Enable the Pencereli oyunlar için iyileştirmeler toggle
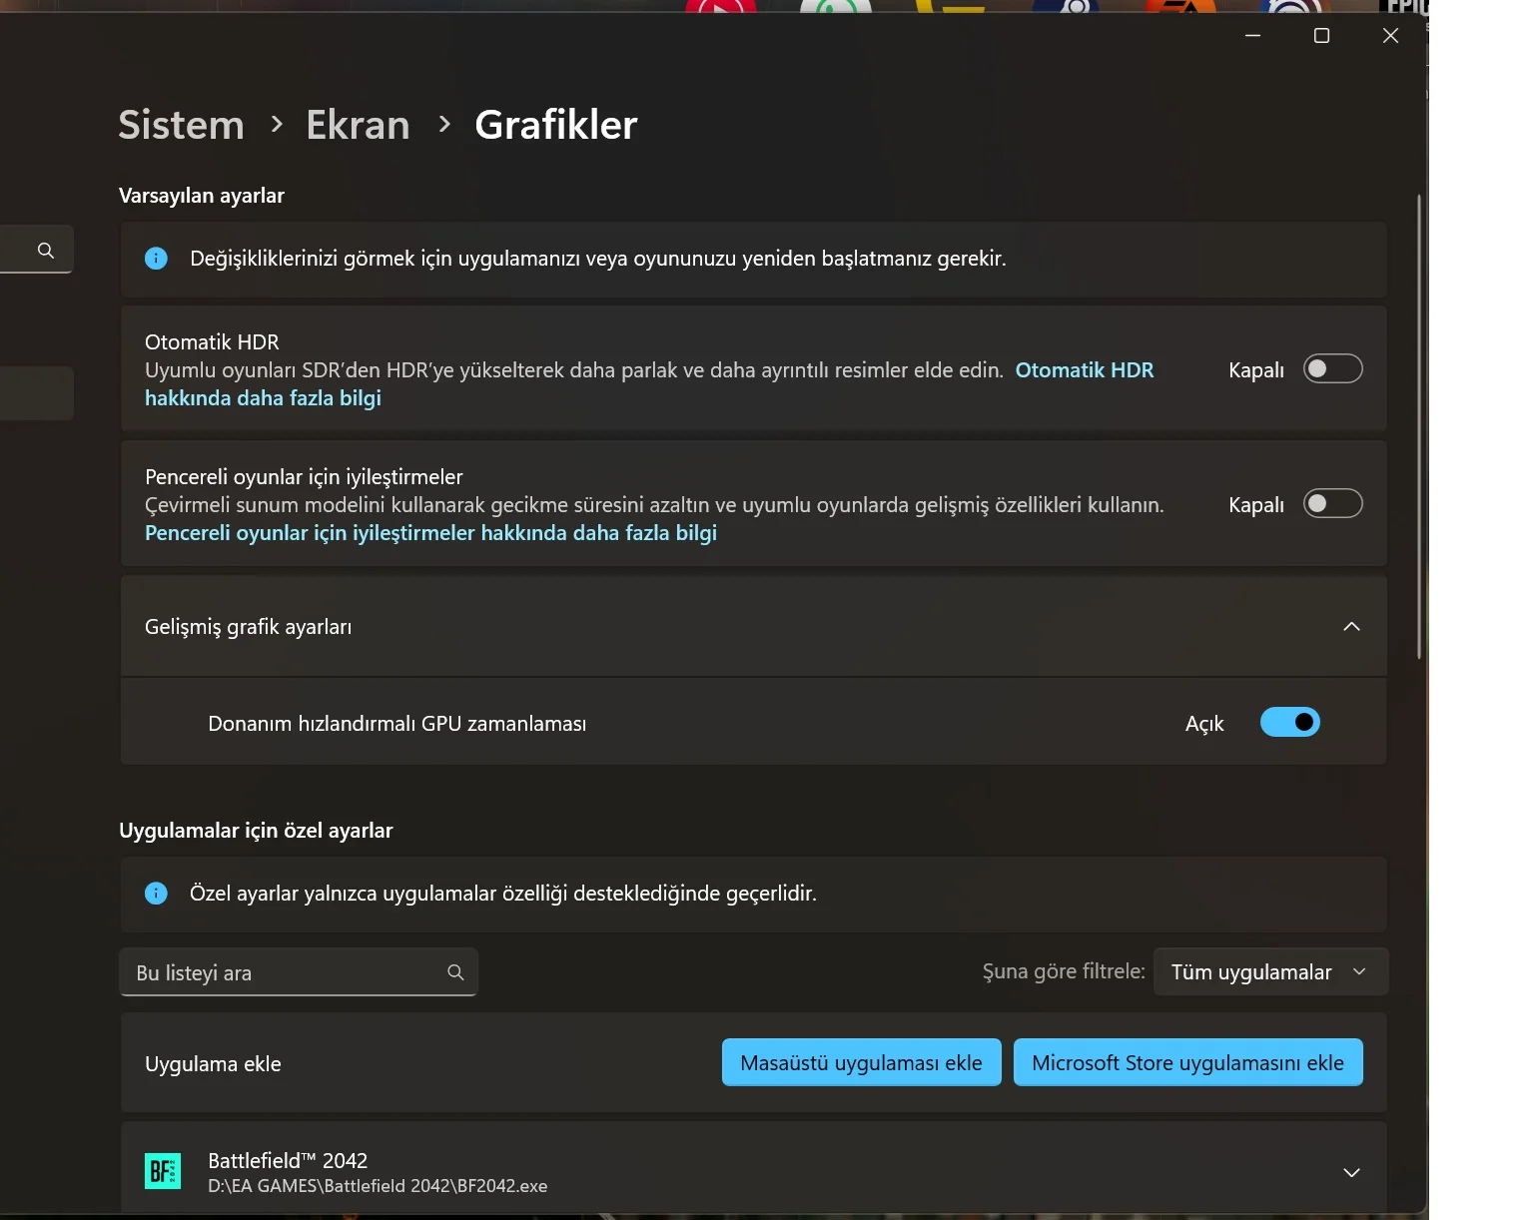 [x=1332, y=504]
